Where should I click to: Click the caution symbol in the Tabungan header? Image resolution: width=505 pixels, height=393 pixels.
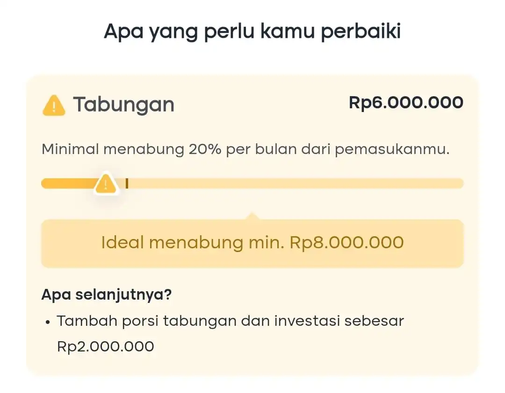coord(54,105)
